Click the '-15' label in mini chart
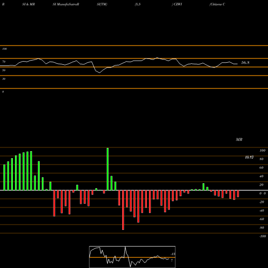This screenshot has height=268, width=268. [173, 254]
